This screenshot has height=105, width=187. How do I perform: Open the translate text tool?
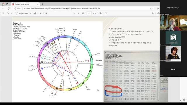pos(46,13)
